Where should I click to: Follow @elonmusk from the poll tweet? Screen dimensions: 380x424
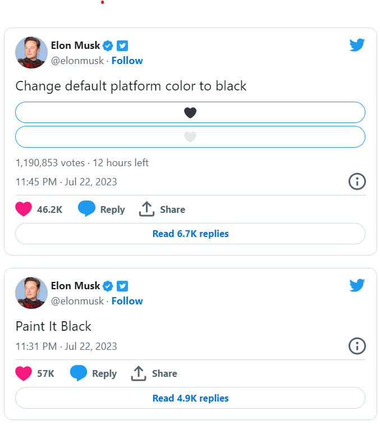pos(127,61)
